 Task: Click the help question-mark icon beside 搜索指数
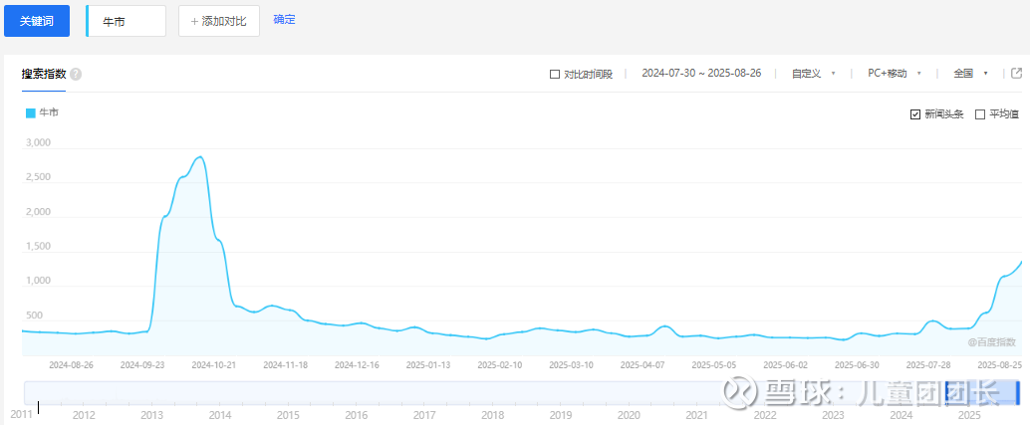[x=76, y=74]
